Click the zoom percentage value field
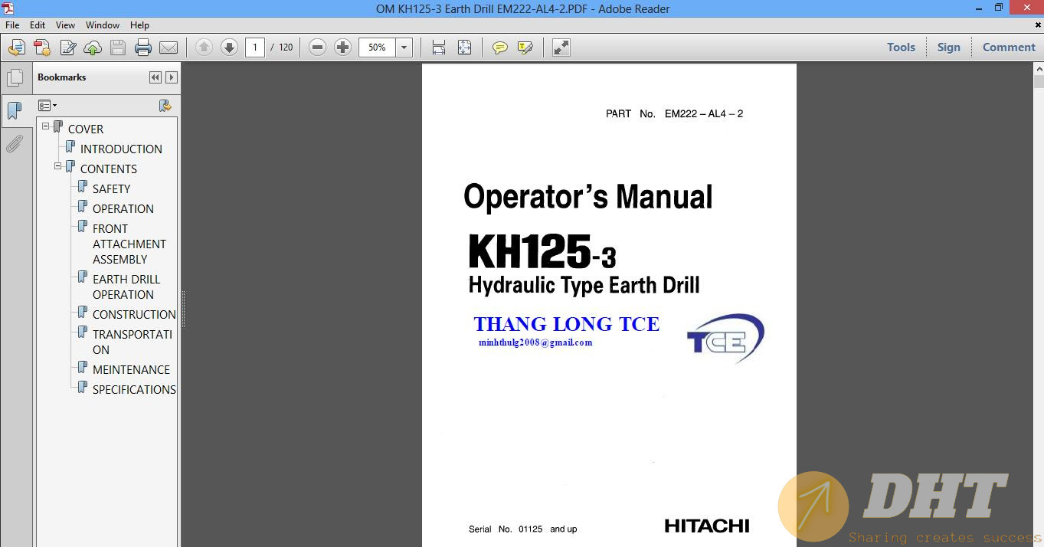Viewport: 1044px width, 547px height. click(x=377, y=47)
